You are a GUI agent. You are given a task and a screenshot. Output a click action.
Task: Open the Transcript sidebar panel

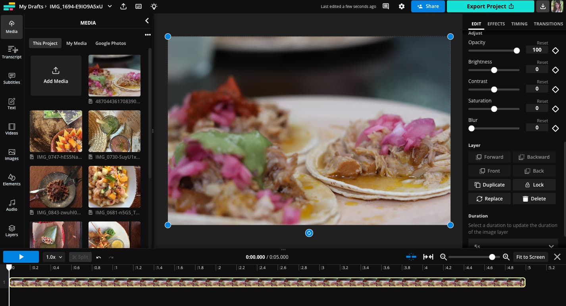(12, 52)
